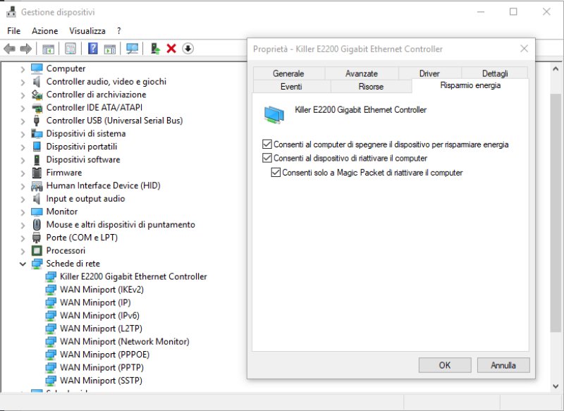Expand Dispositivi portatili node
Image resolution: width=564 pixels, height=411 pixels.
click(x=23, y=147)
